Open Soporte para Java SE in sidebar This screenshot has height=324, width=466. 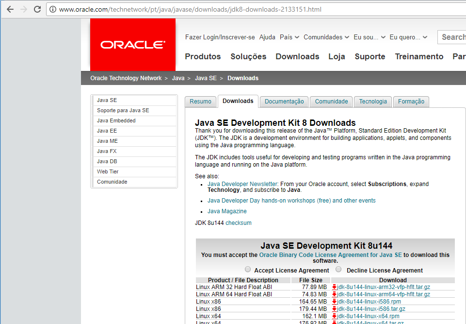click(x=134, y=110)
